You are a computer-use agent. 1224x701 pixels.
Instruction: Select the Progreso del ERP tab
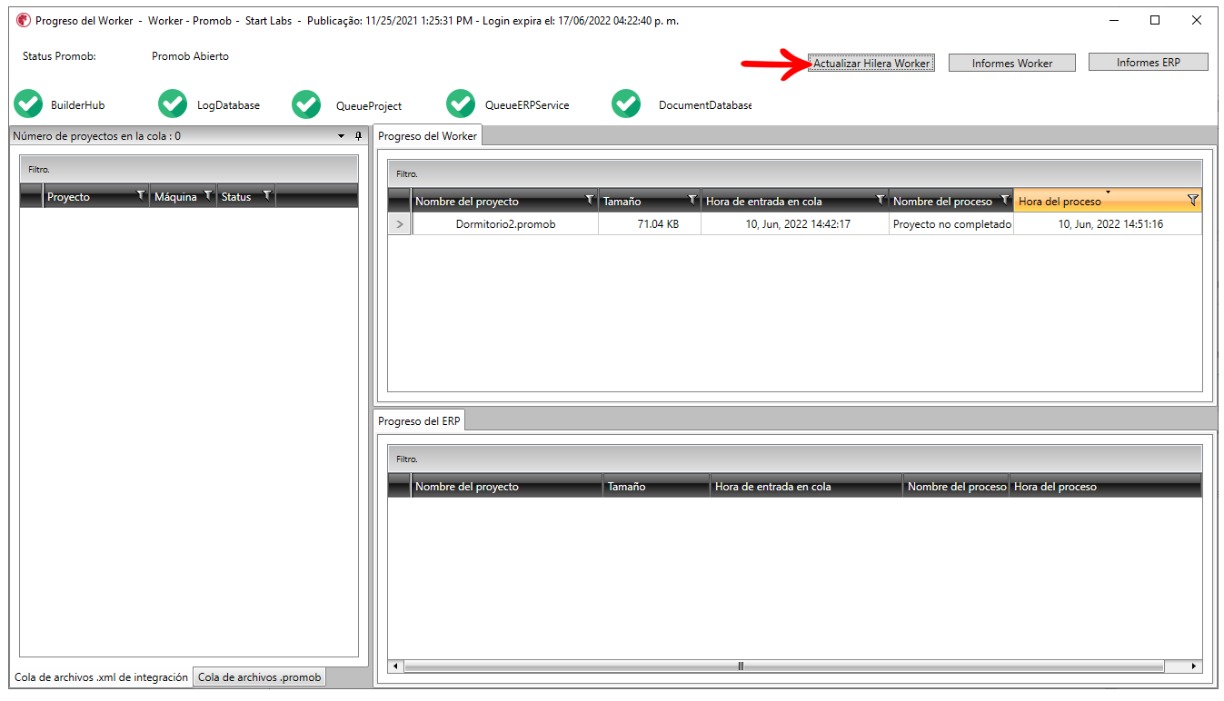point(419,420)
